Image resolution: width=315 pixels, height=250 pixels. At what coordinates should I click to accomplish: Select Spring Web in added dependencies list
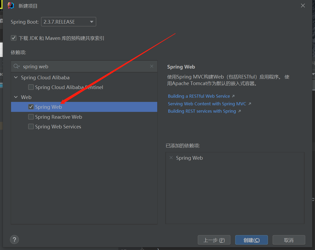coord(190,158)
